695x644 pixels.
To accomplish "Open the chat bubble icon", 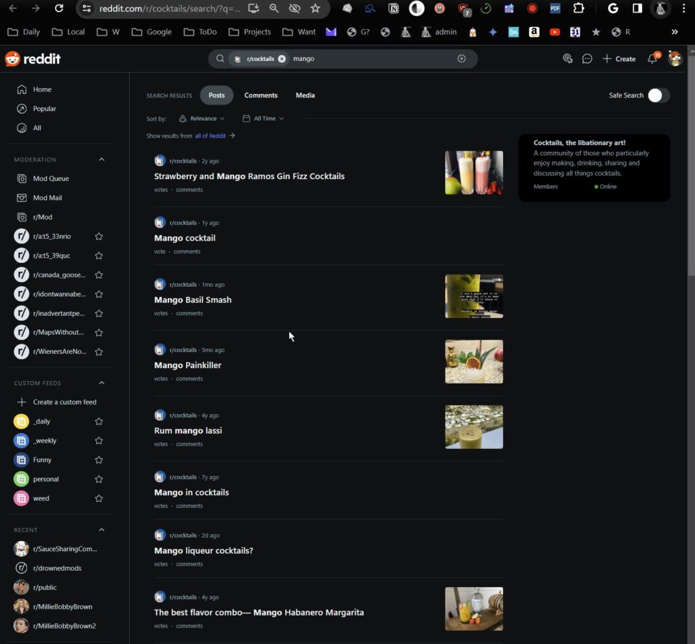I will [587, 59].
